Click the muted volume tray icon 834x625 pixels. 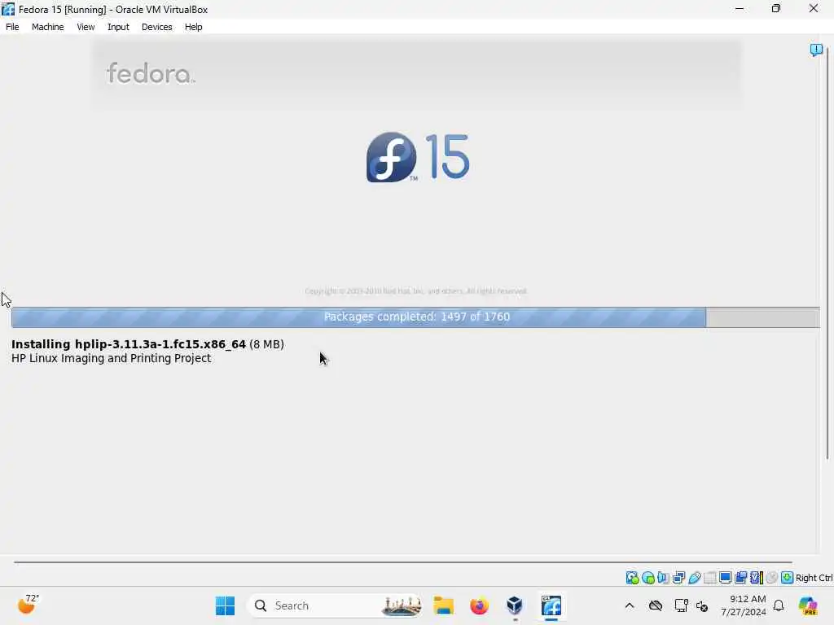702,605
